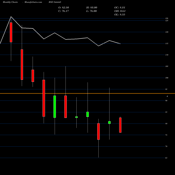The width and height of the screenshot is (175, 175).
Task: Click the 95 price axis label
Action: coord(166,89)
